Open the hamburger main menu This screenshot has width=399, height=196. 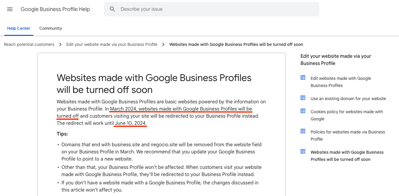10,9
